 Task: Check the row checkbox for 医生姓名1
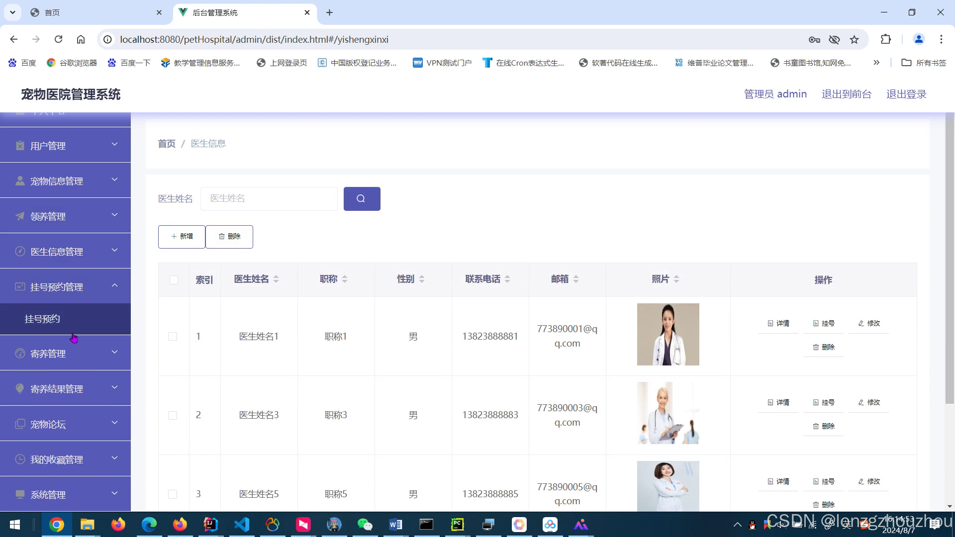point(173,337)
